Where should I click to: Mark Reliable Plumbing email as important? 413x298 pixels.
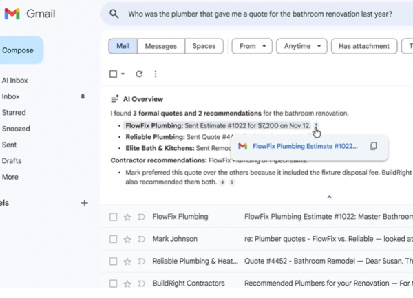[141, 262]
